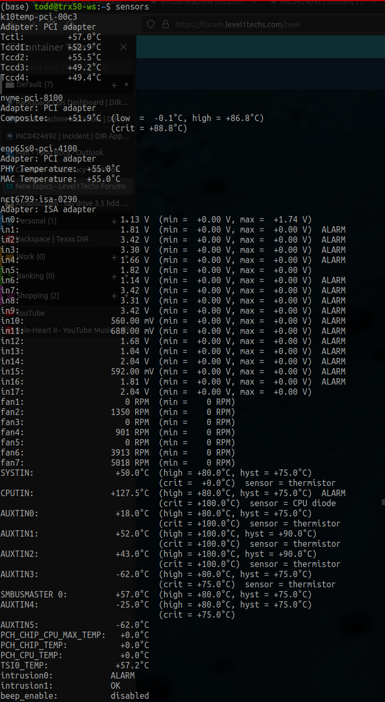The height and width of the screenshot is (702, 385).
Task: Add new tab in Personal container
Action: coord(114,221)
